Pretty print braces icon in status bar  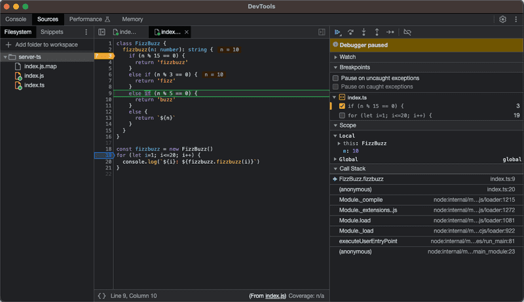tap(102, 295)
